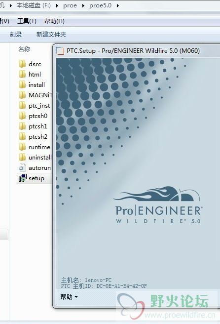Click the install folder icon
The width and height of the screenshot is (220, 324).
pyautogui.click(x=22, y=84)
